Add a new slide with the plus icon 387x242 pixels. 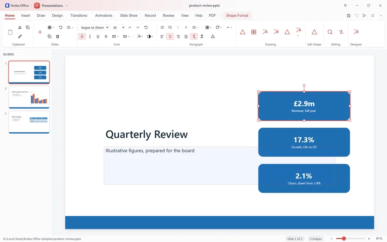click(x=40, y=32)
